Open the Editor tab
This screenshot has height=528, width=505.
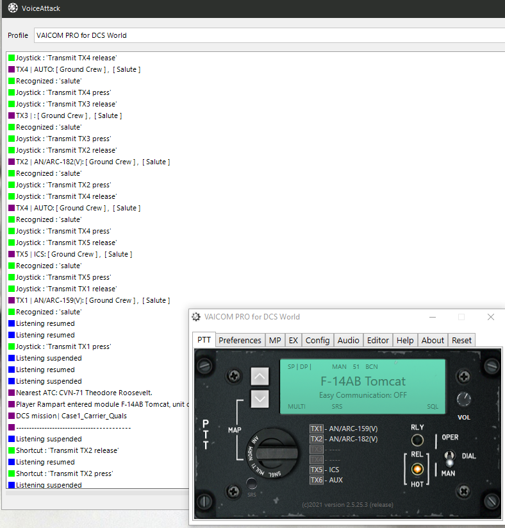tap(378, 341)
